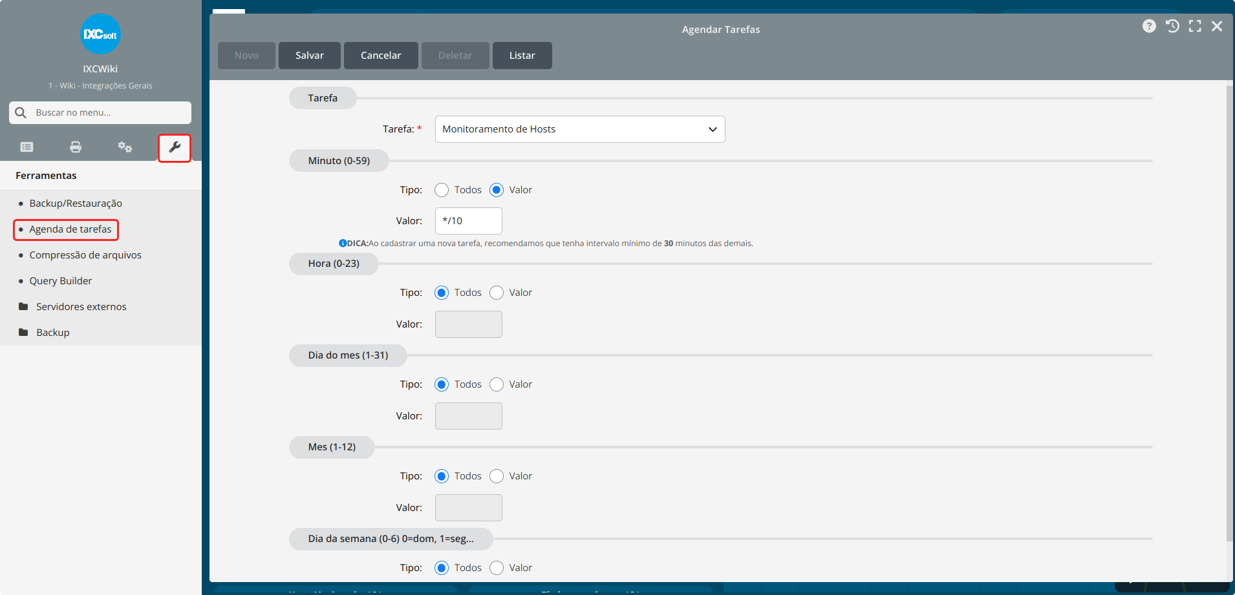Image resolution: width=1235 pixels, height=595 pixels.
Task: Select Todos for Minuto tipo
Action: coord(442,190)
